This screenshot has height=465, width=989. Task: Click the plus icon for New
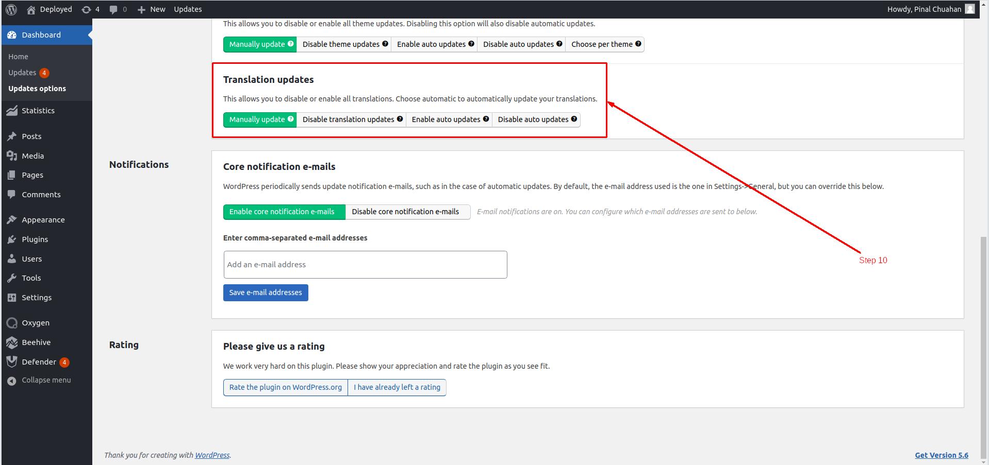[x=141, y=9]
